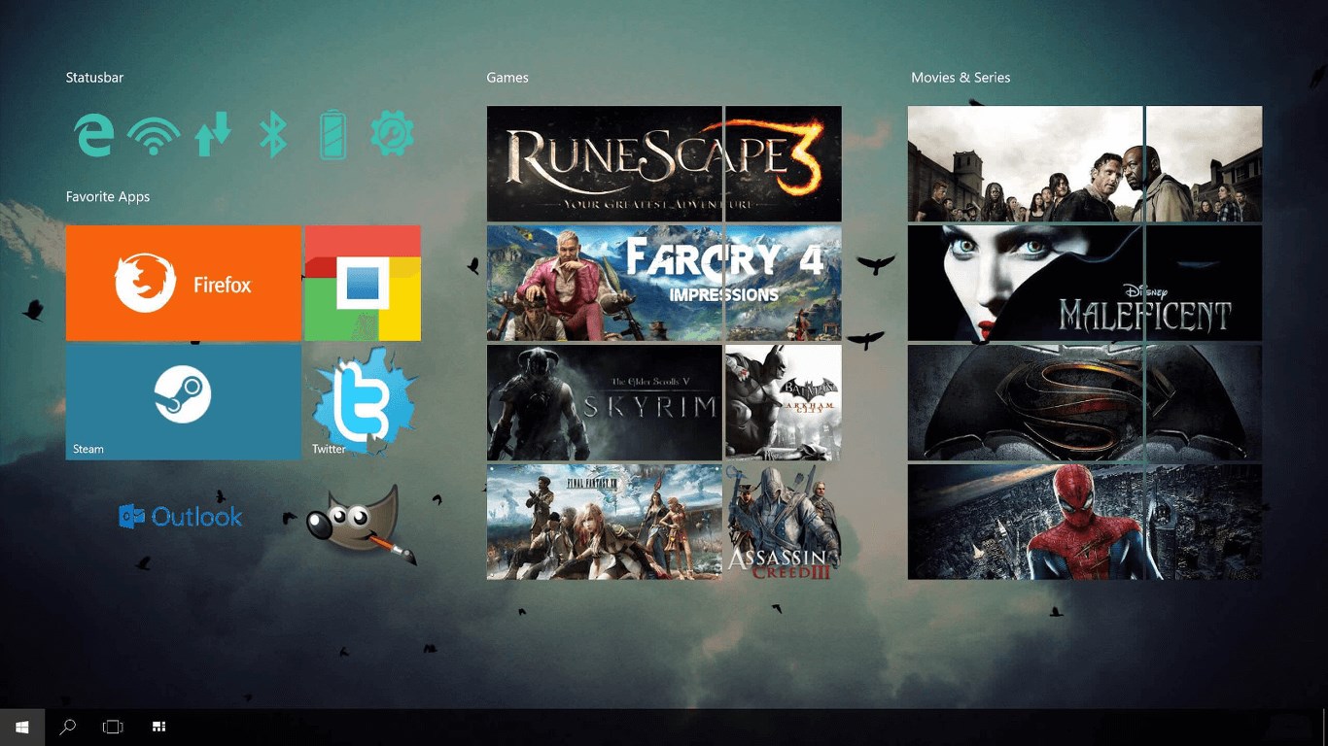This screenshot has height=746, width=1328.
Task: Open Microsoft Edge from the Statusbar
Action: tap(92, 134)
